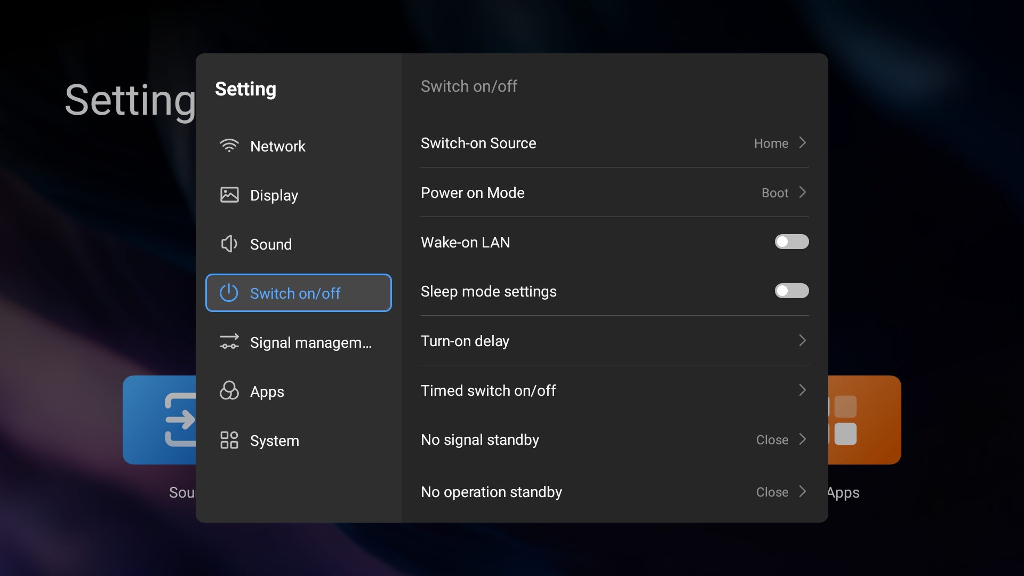1024x576 pixels.
Task: Click the System grid icon
Action: click(229, 440)
